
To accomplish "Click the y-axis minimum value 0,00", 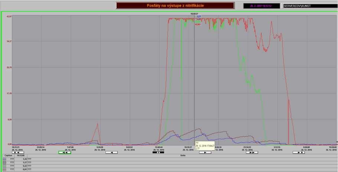I will pos(9,144).
